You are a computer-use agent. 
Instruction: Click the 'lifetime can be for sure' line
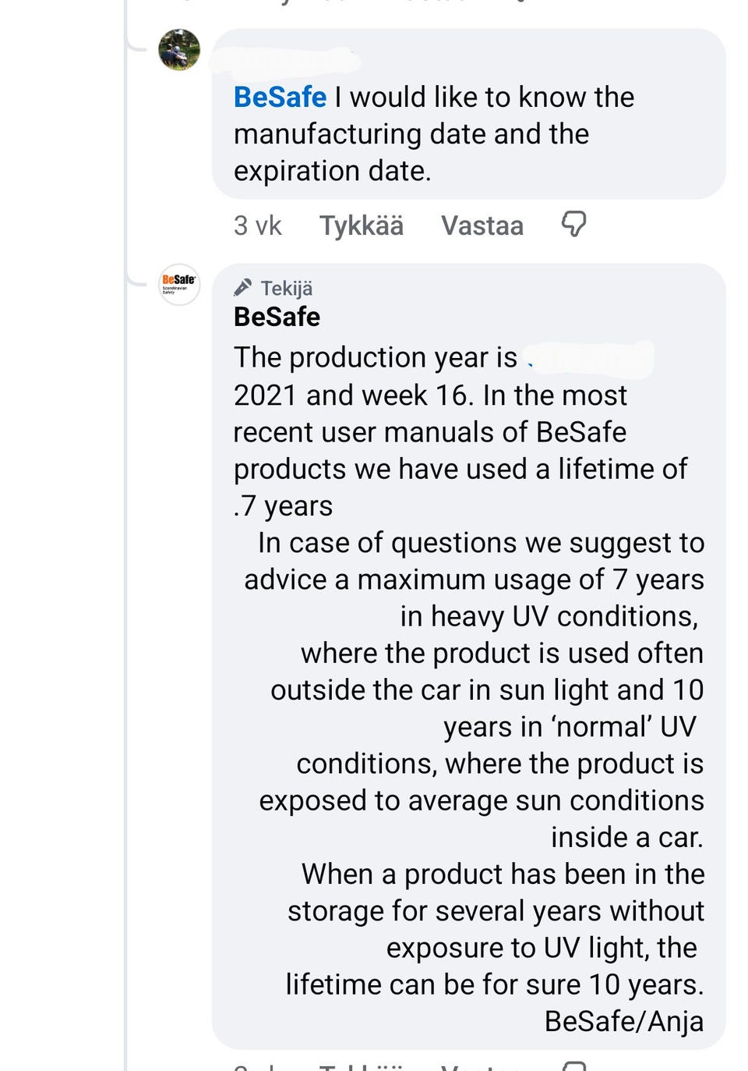494,984
